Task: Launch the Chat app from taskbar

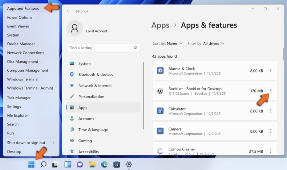Action: click(80, 165)
